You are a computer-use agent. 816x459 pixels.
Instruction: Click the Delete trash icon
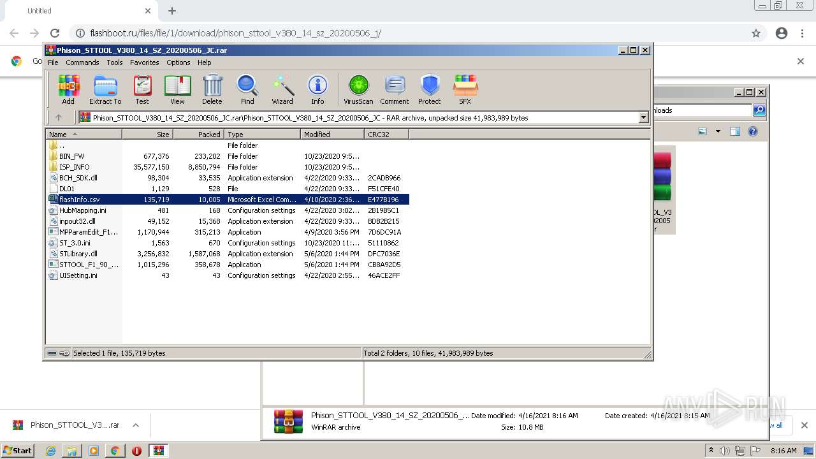click(x=212, y=89)
